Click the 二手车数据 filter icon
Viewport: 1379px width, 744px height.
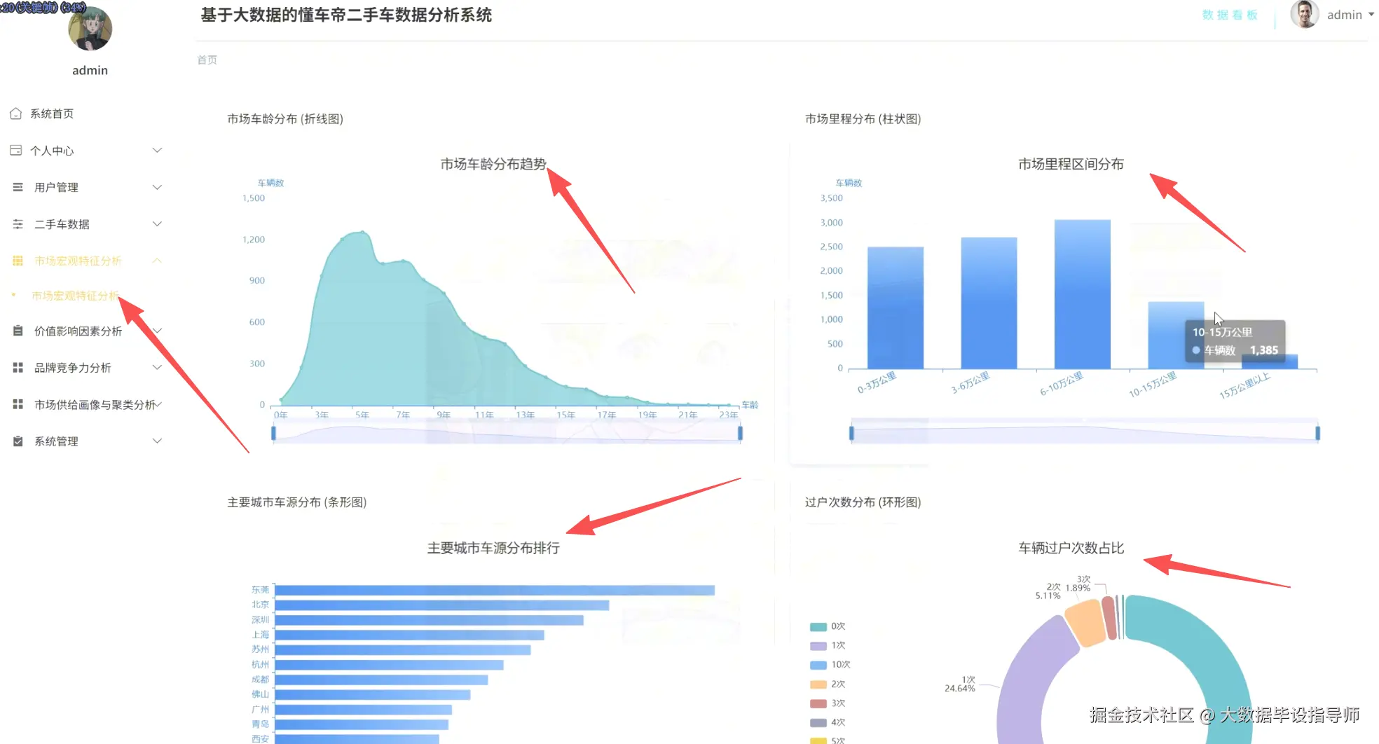16,223
